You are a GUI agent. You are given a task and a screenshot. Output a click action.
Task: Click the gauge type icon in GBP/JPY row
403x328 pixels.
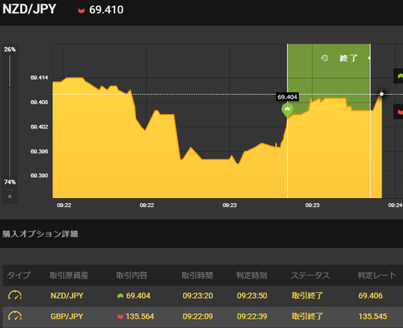click(x=15, y=316)
